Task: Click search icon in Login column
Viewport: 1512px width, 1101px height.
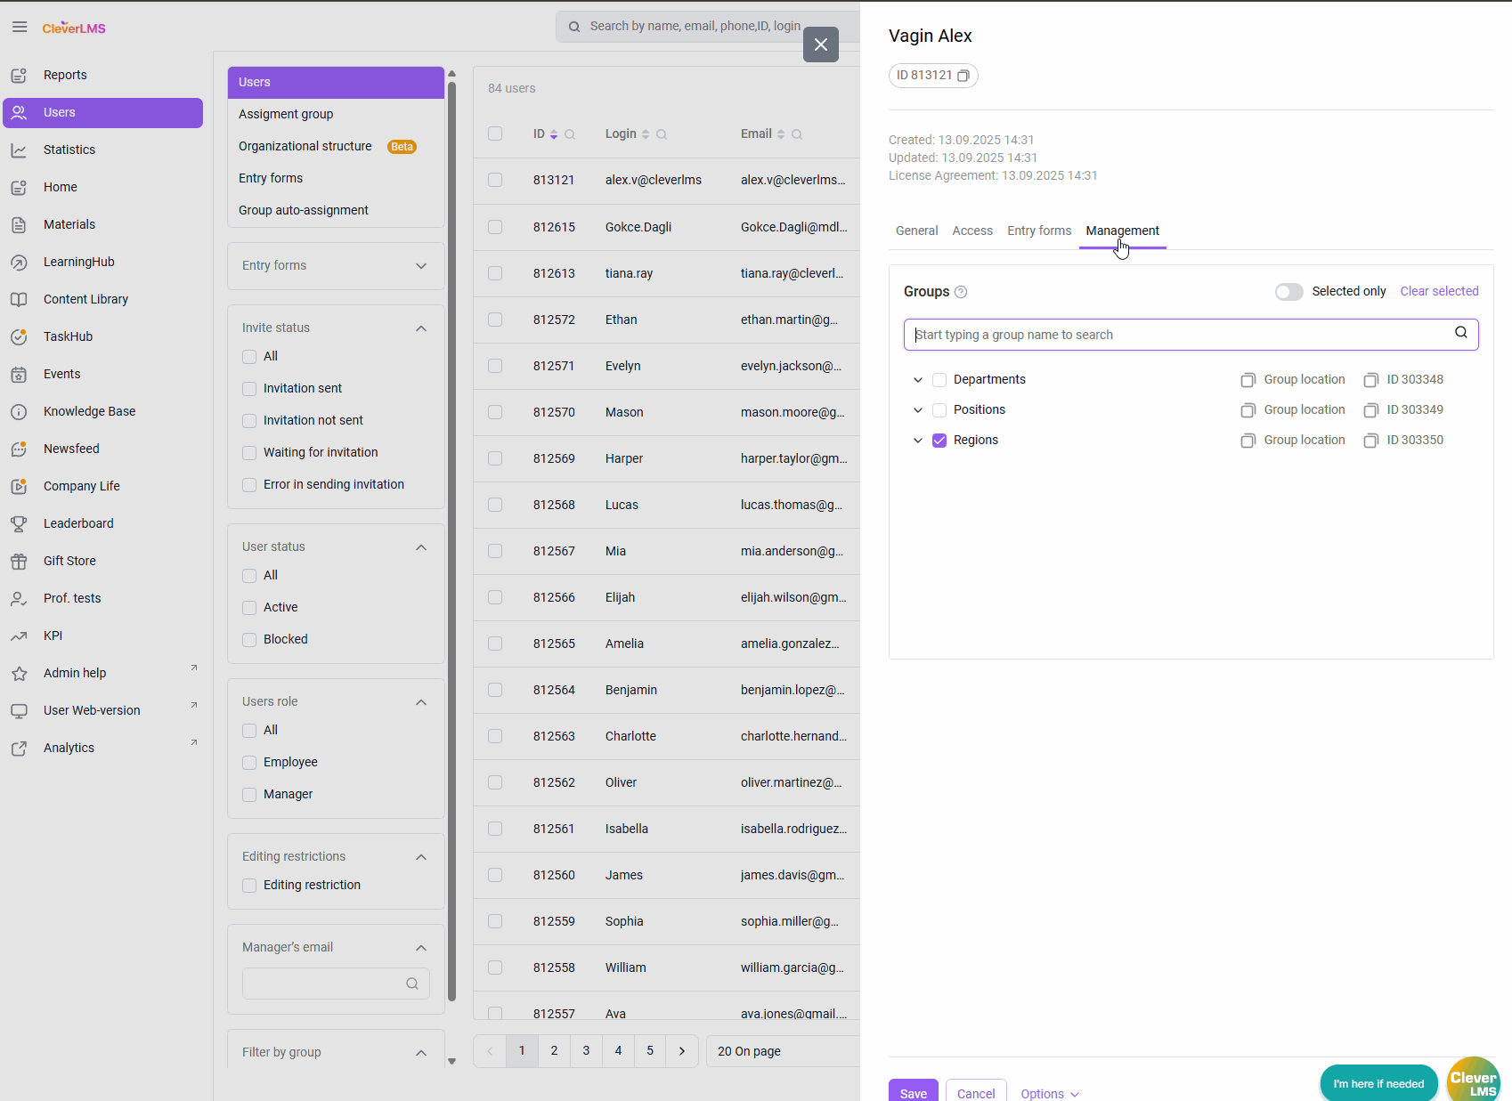Action: [x=662, y=134]
